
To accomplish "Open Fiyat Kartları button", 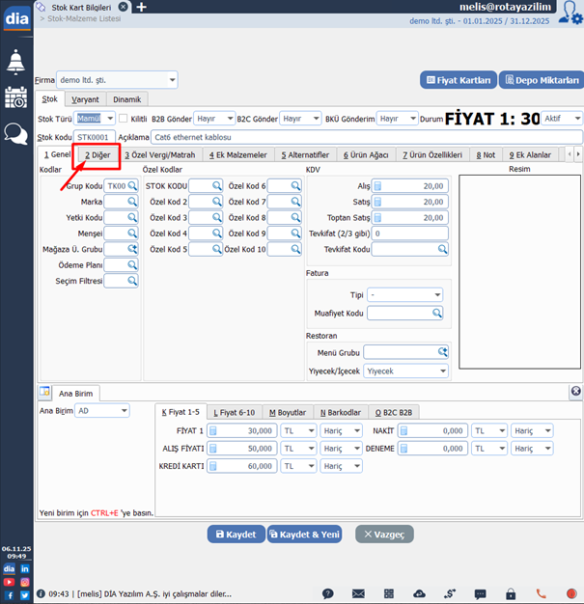I will click(x=459, y=80).
